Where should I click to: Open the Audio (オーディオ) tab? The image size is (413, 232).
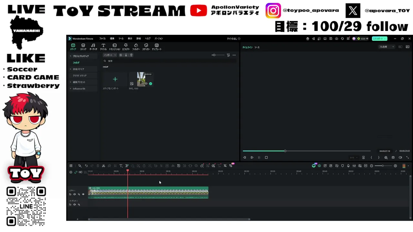(x=93, y=47)
